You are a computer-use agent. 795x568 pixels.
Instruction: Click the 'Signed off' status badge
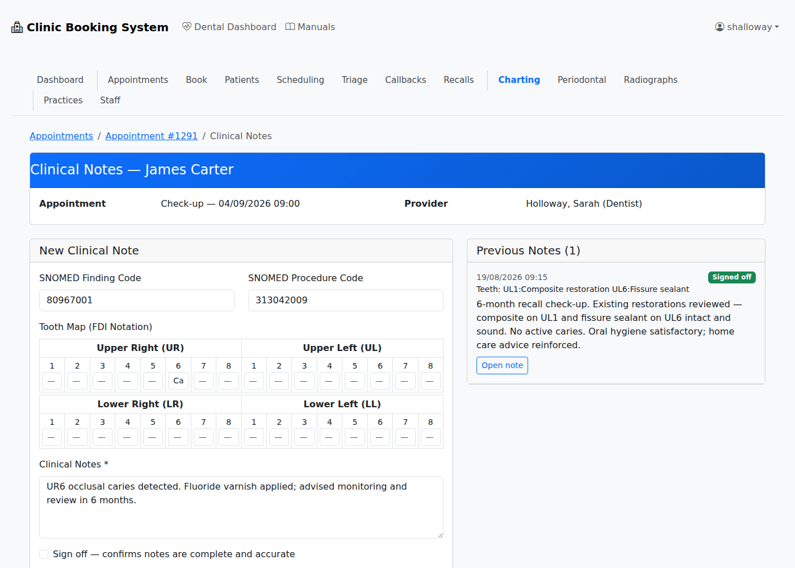[731, 277]
